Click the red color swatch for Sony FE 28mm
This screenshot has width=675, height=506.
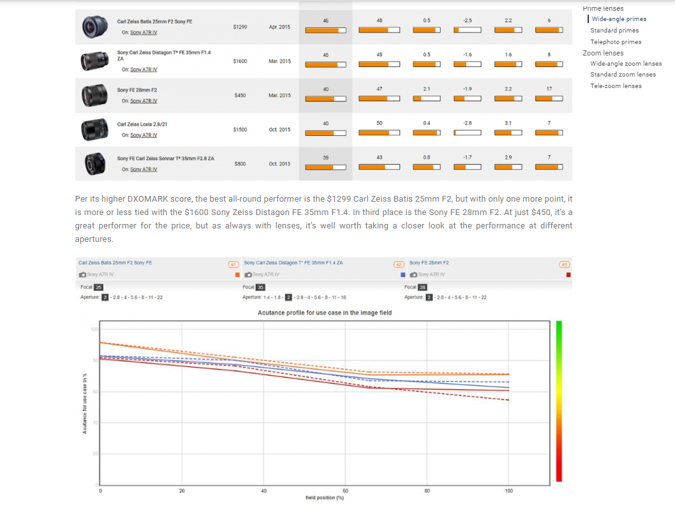pyautogui.click(x=568, y=275)
